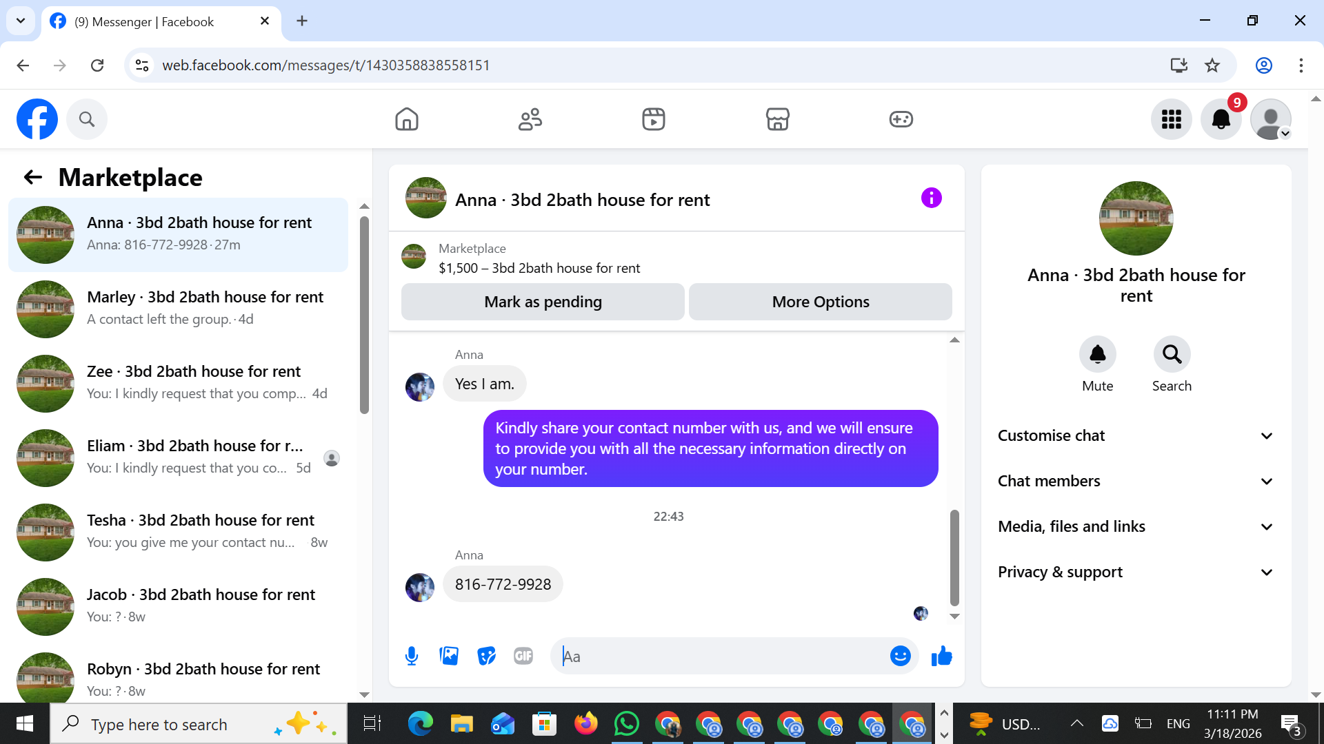This screenshot has height=744, width=1324.
Task: Send a thumbs-up like
Action: (x=941, y=656)
